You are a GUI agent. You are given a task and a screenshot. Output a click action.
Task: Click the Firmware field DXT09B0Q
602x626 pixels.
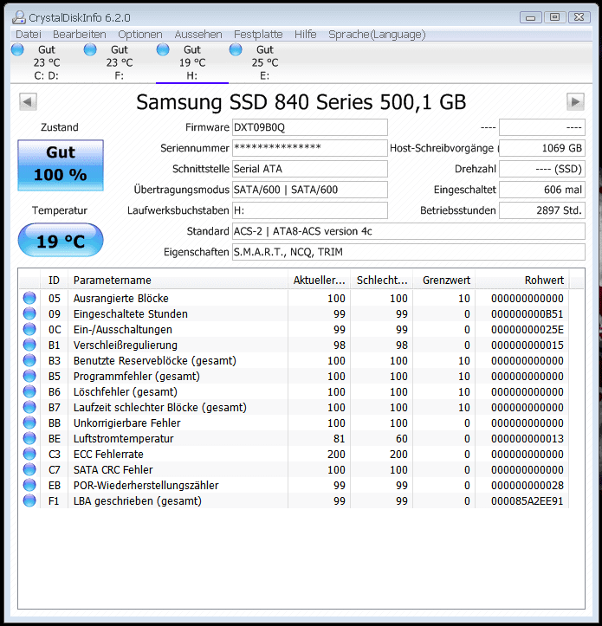(x=309, y=127)
